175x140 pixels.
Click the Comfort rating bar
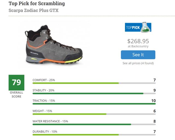point(94,83)
